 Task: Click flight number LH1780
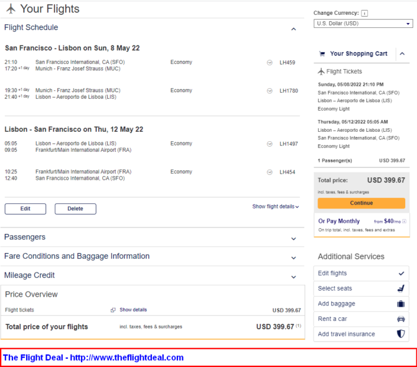(x=289, y=91)
